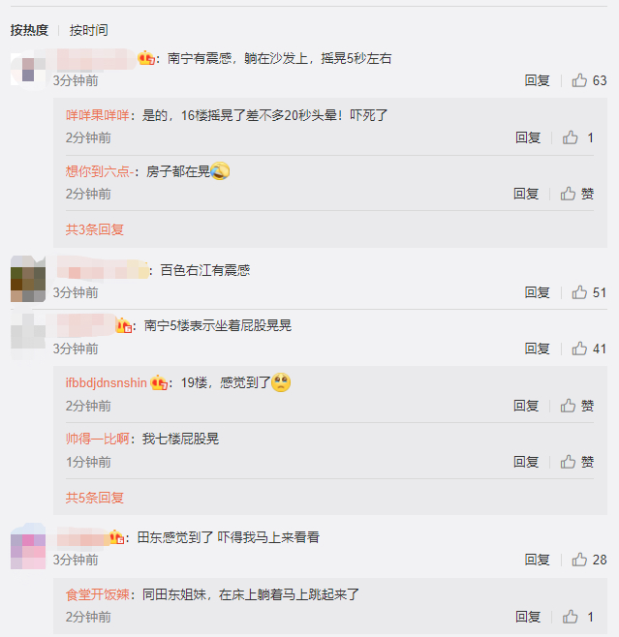This screenshot has width=619, height=637.
Task: Like 食堂开饭辣's reply
Action: point(578,617)
